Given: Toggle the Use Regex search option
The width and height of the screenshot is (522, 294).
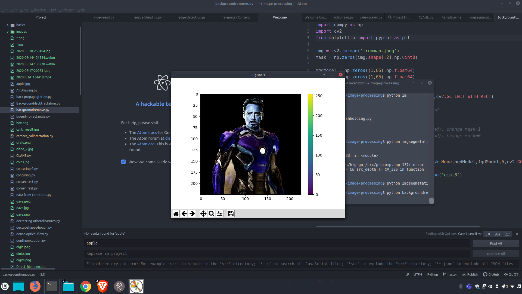Looking at the screenshot, I should point(488,234).
